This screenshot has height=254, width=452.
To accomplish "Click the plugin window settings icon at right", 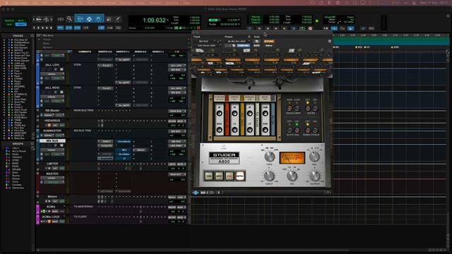I will 330,41.
